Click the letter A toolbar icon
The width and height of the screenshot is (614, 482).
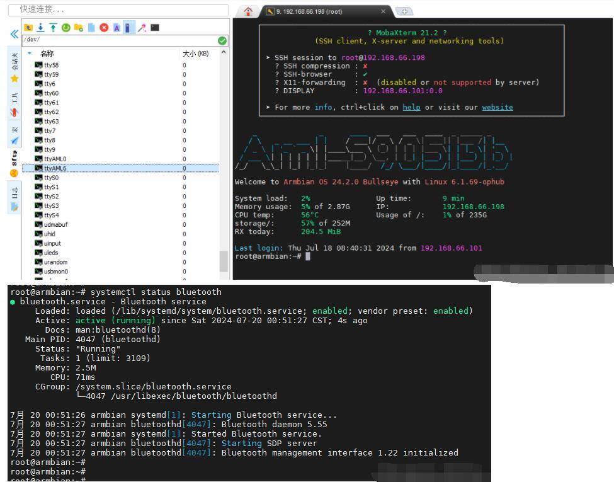(117, 28)
